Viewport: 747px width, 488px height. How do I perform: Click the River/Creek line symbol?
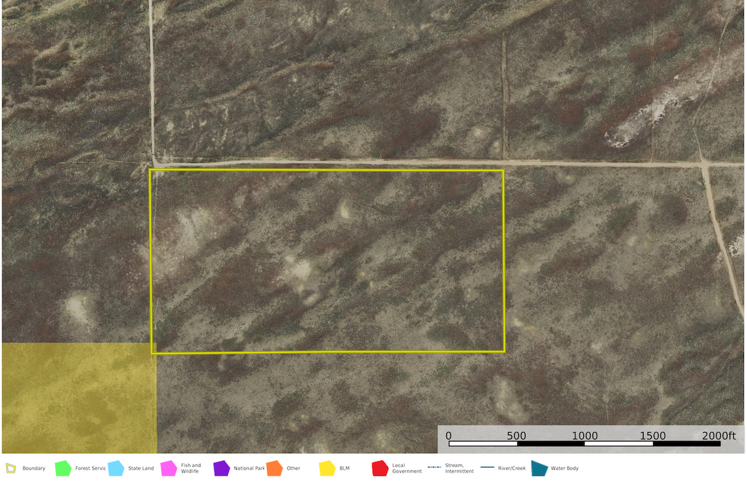(487, 468)
